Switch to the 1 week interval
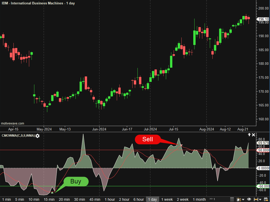270x202 pixels. [167, 199]
